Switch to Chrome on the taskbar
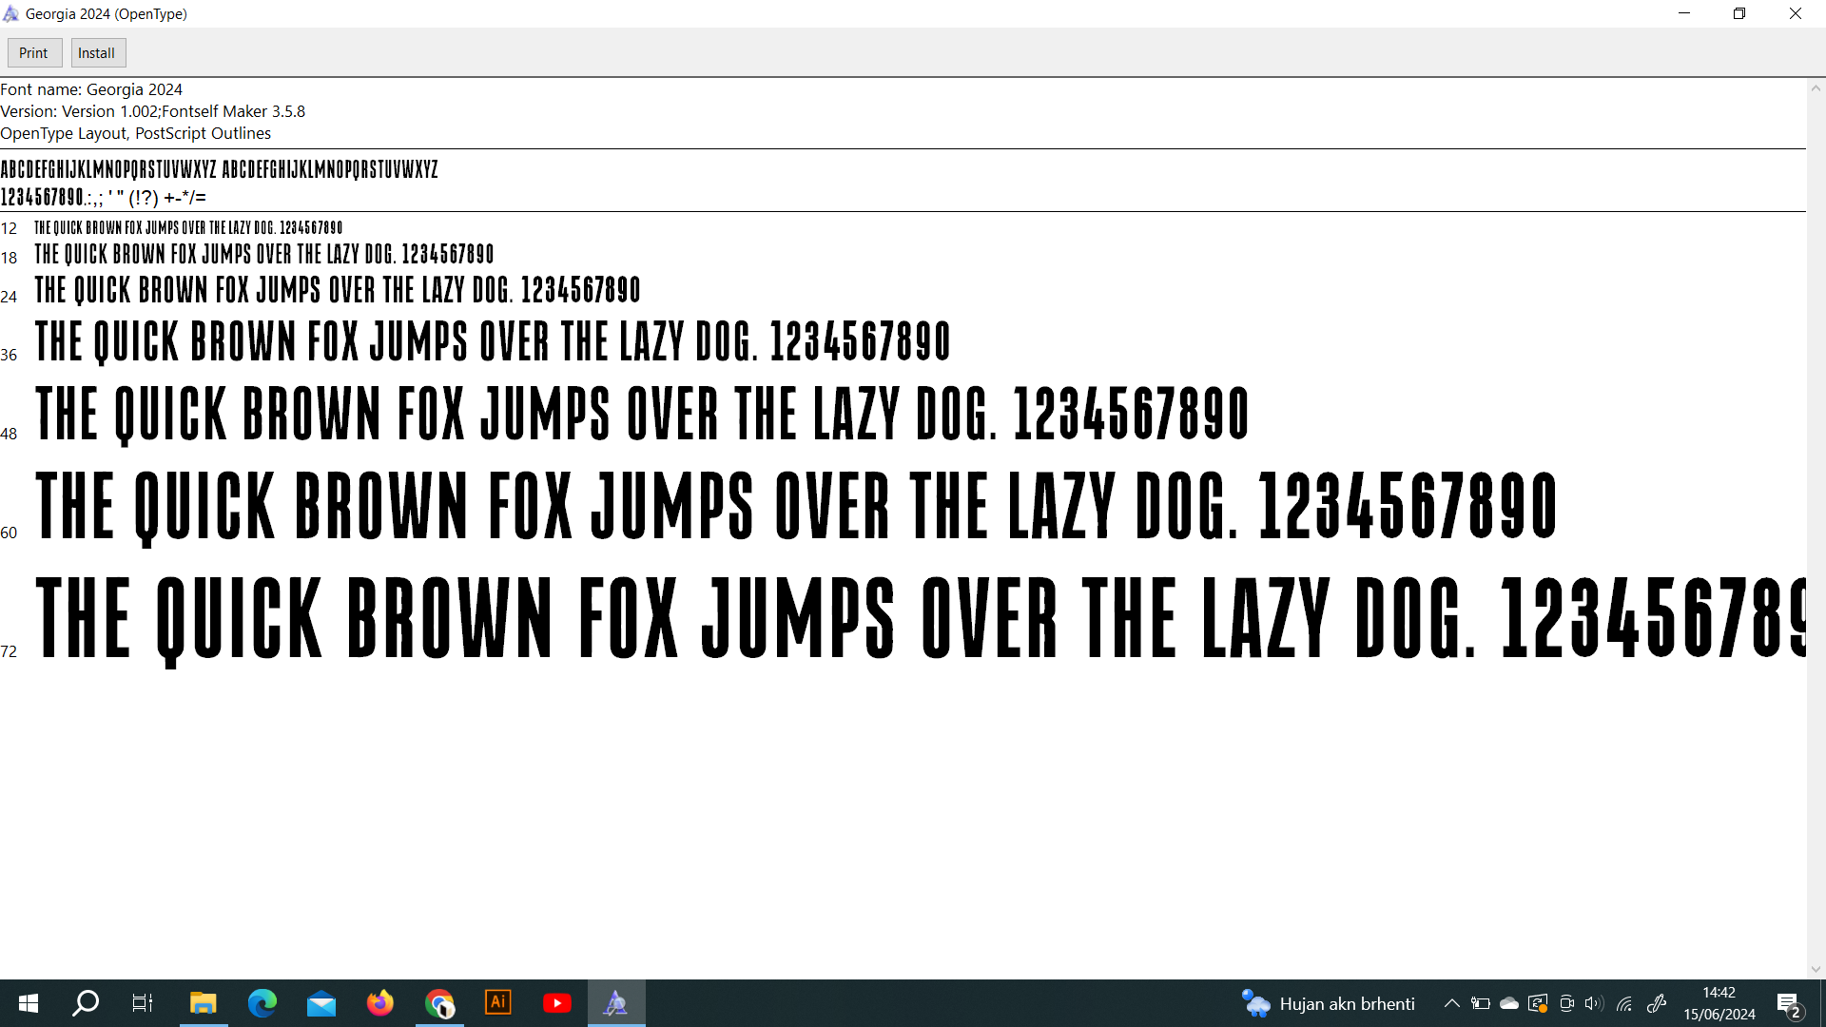 pyautogui.click(x=439, y=1003)
